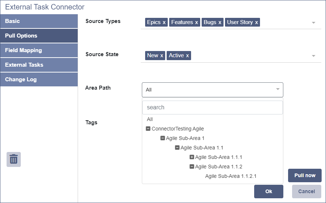Expand the Agile Sub-Area 1.1.1 node
This screenshot has height=203, width=326.
point(192,157)
